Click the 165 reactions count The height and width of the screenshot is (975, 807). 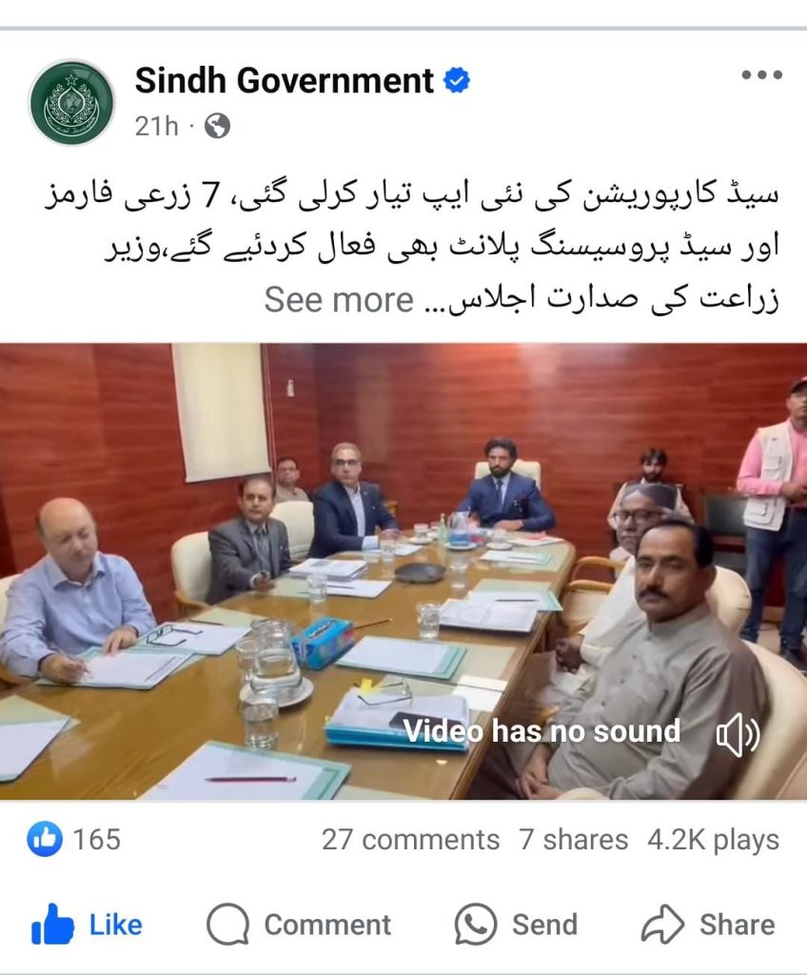(96, 840)
